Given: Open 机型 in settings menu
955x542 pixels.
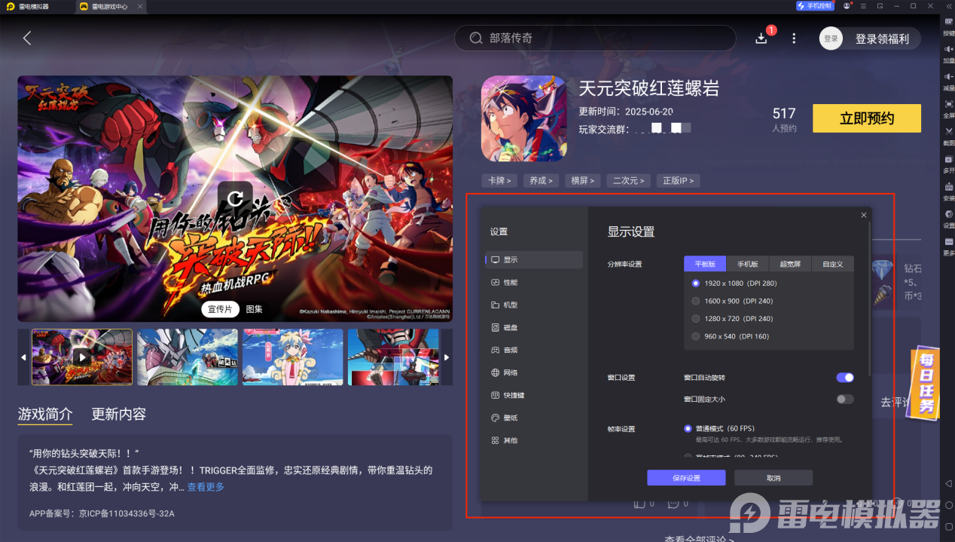Looking at the screenshot, I should pos(534,305).
